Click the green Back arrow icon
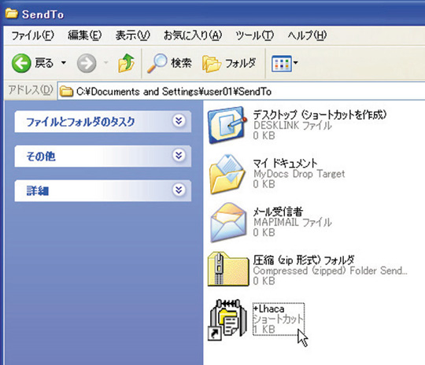Image resolution: width=425 pixels, height=365 pixels. click(x=21, y=63)
